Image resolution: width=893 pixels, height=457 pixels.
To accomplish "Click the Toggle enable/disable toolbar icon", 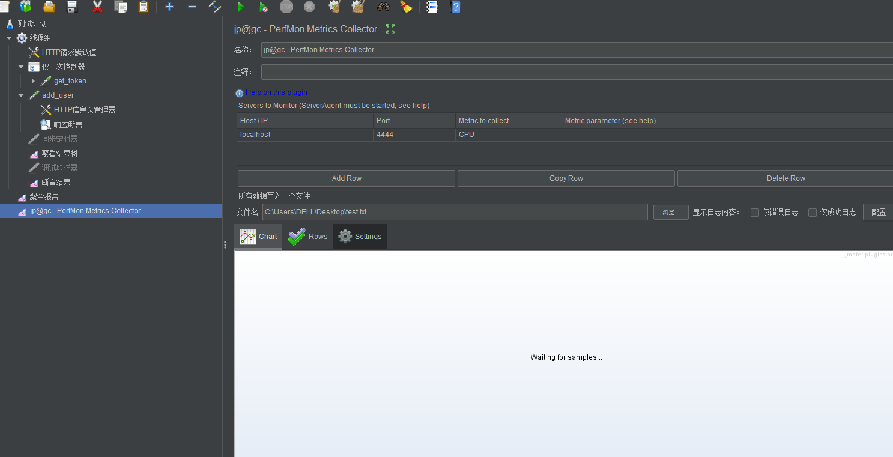I will click(215, 7).
